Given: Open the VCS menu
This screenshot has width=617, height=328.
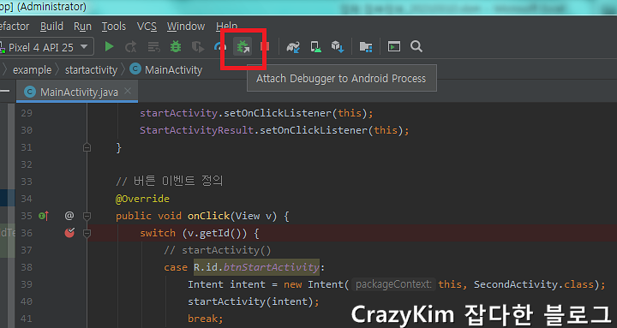Looking at the screenshot, I should tap(147, 27).
